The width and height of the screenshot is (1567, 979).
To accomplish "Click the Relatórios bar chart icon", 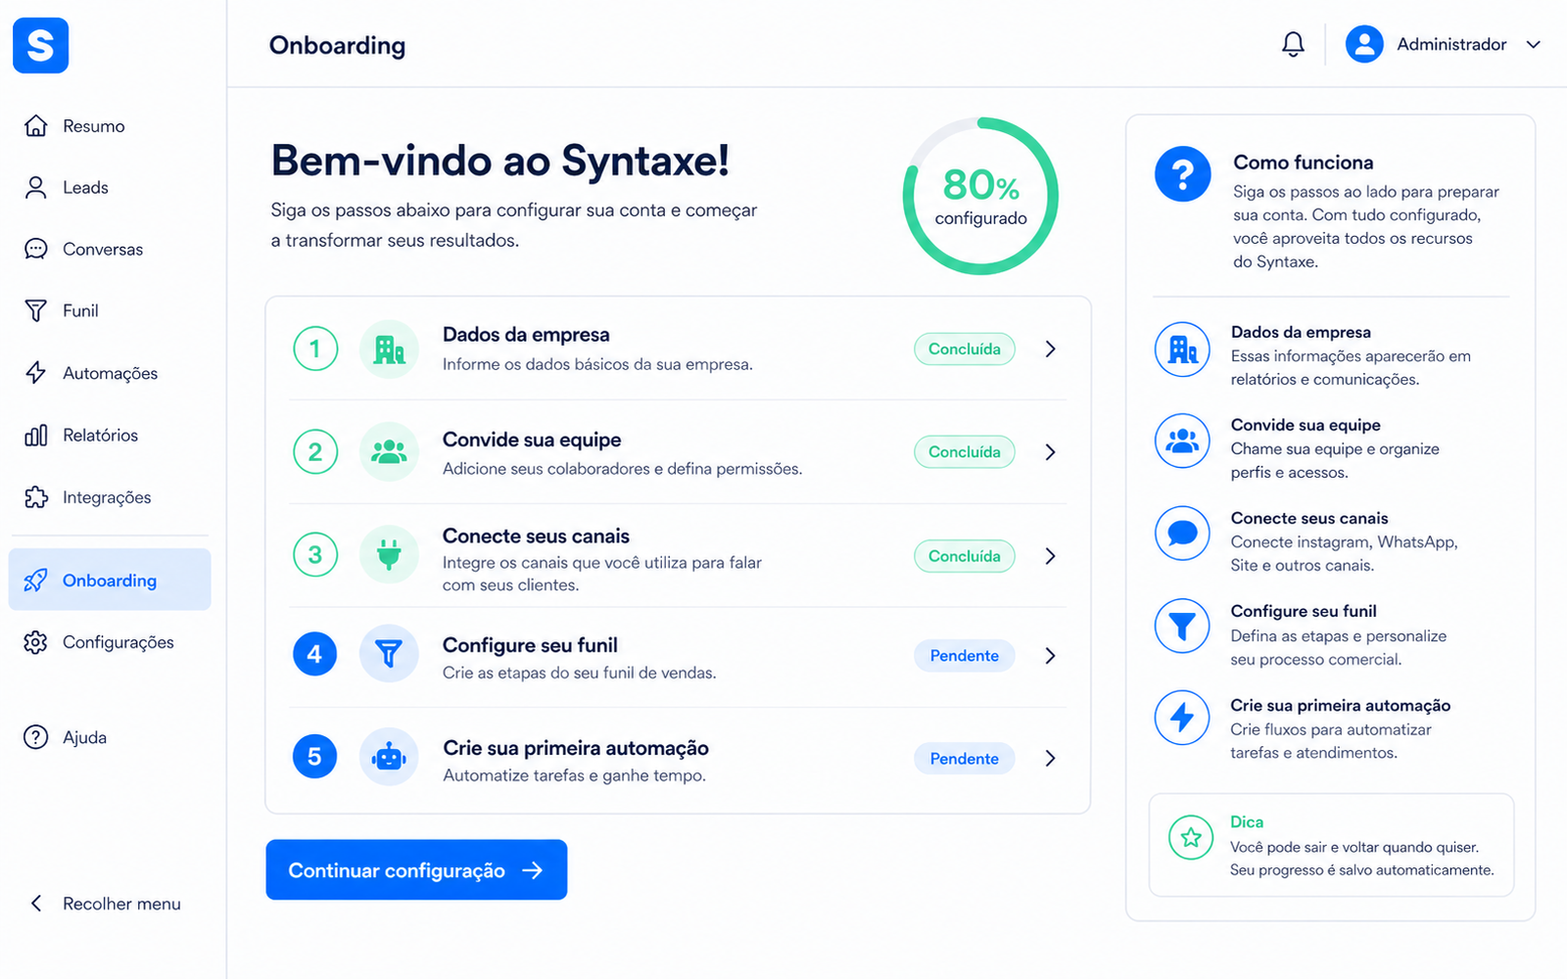I will 36,435.
